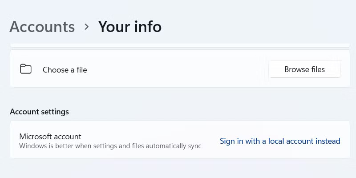
Task: Click the Your info page title
Action: (x=130, y=27)
